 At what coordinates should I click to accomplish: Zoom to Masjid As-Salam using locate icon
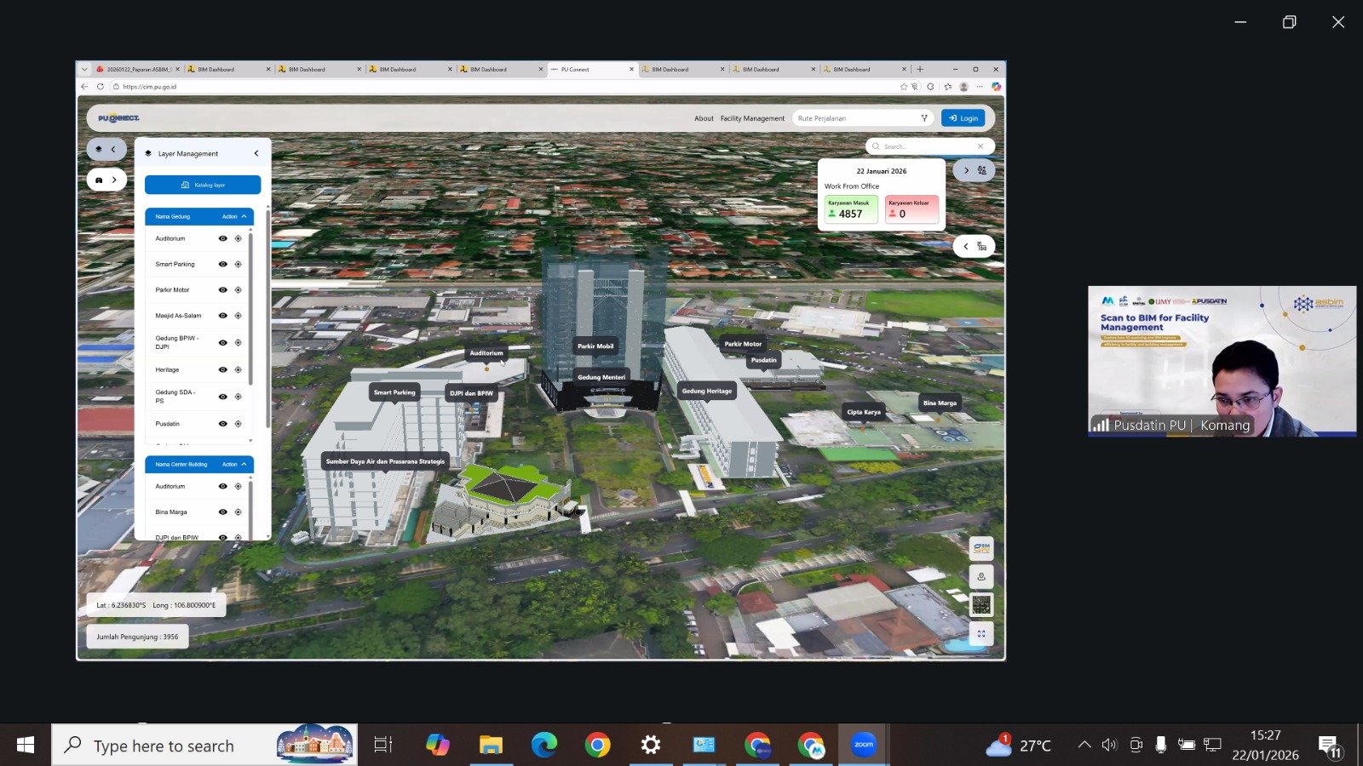pos(238,316)
